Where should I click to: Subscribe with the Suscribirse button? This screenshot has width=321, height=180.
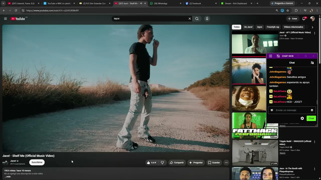pos(37,162)
